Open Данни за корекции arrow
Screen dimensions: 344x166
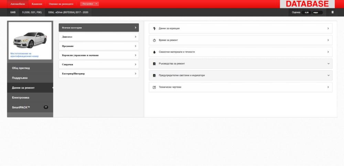pyautogui.click(x=328, y=28)
